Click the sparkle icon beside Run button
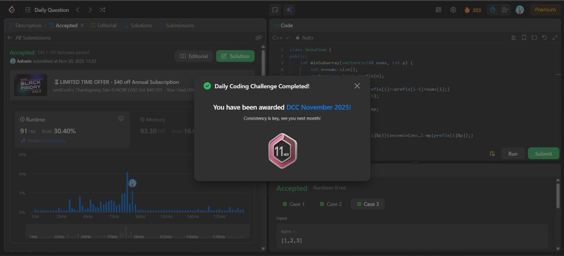564x256 pixels. [x=492, y=153]
